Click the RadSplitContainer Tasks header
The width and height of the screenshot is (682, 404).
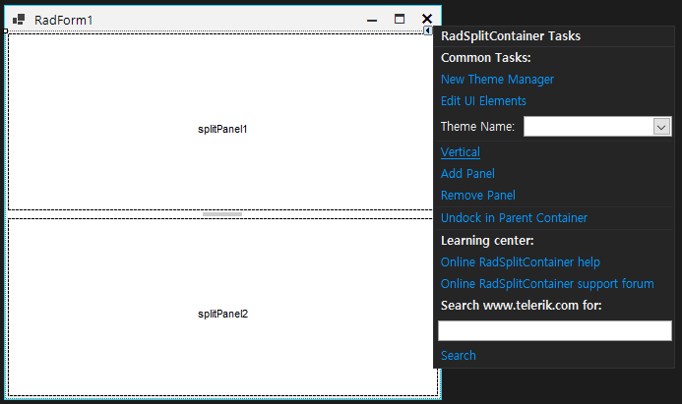pyautogui.click(x=511, y=36)
